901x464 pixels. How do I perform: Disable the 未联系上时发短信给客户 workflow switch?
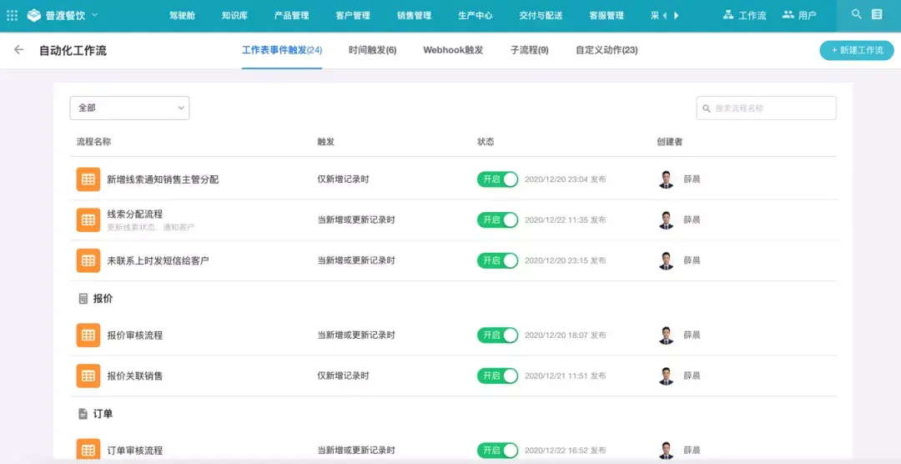tap(497, 260)
